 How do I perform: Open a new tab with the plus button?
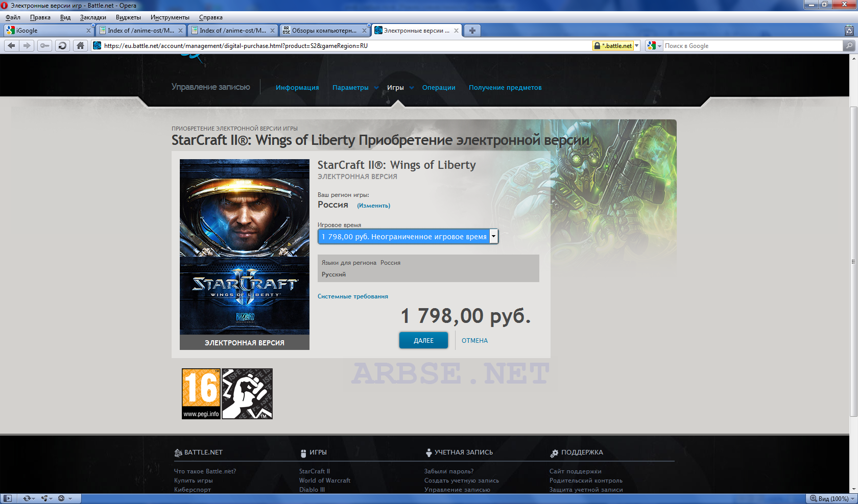pos(472,31)
